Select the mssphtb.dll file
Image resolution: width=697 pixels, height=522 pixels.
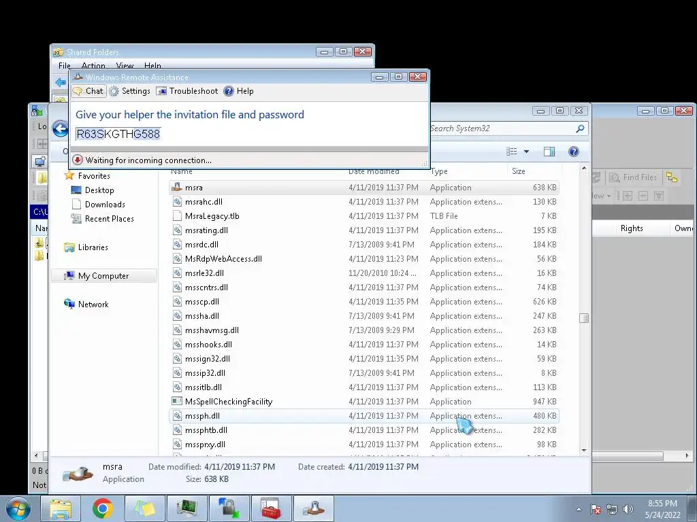(x=363, y=430)
